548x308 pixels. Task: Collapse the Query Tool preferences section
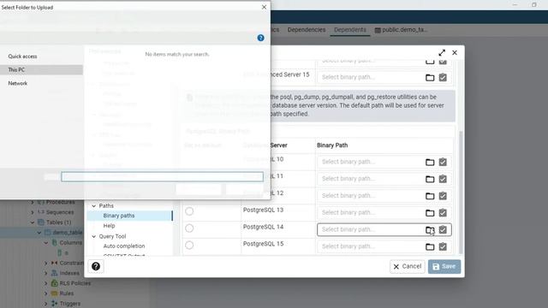pos(93,236)
